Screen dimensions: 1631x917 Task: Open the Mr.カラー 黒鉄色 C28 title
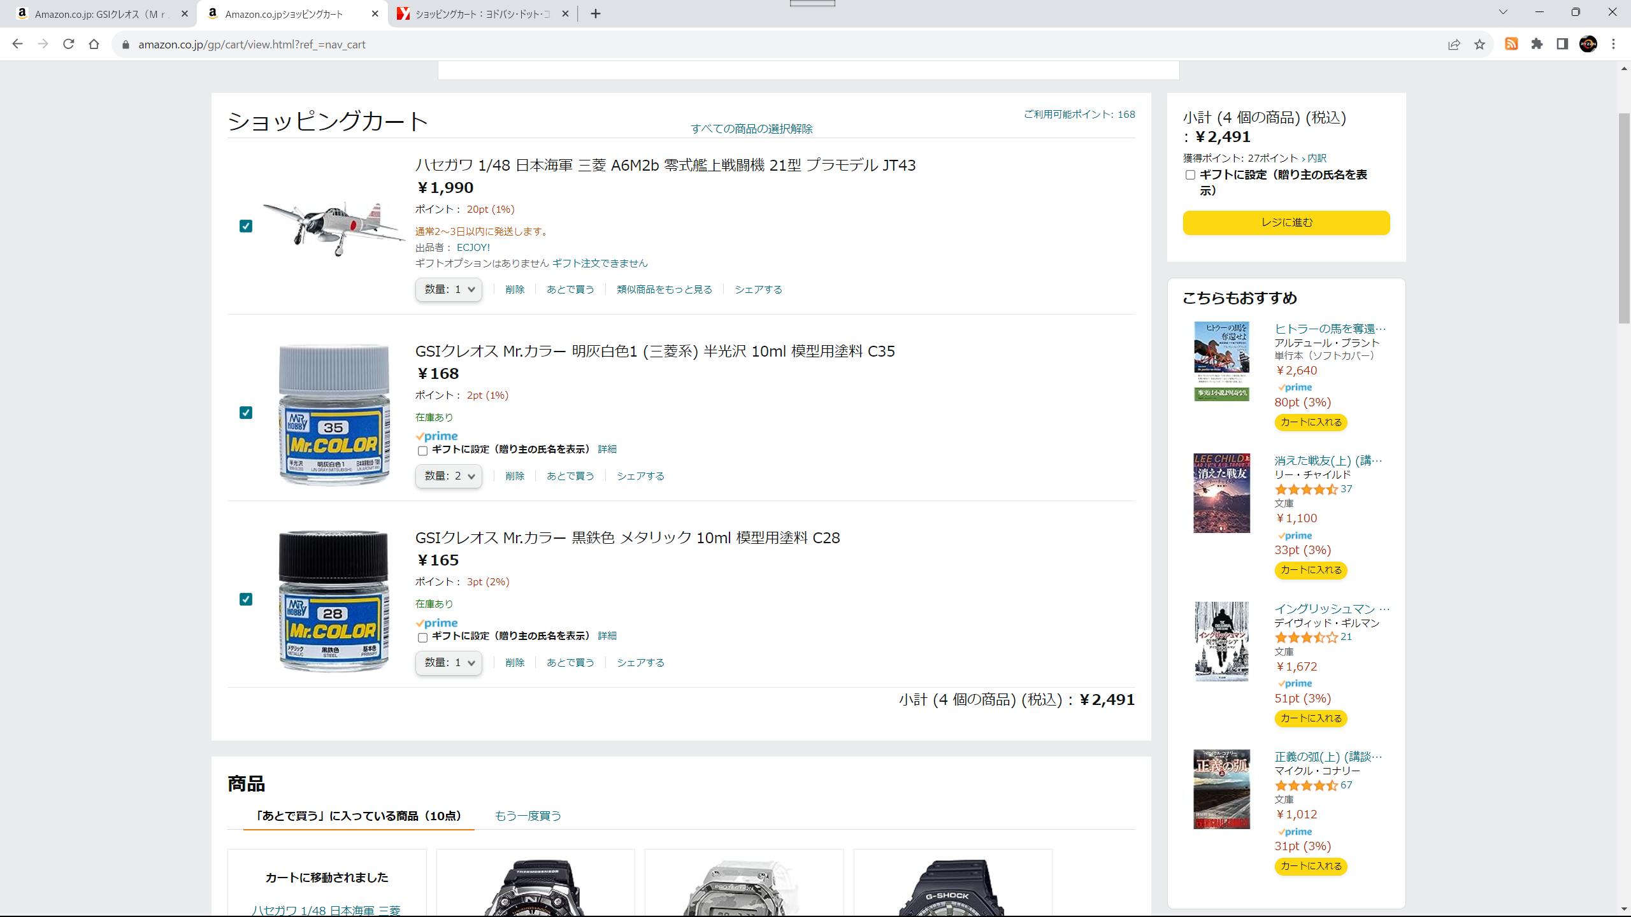(x=628, y=538)
